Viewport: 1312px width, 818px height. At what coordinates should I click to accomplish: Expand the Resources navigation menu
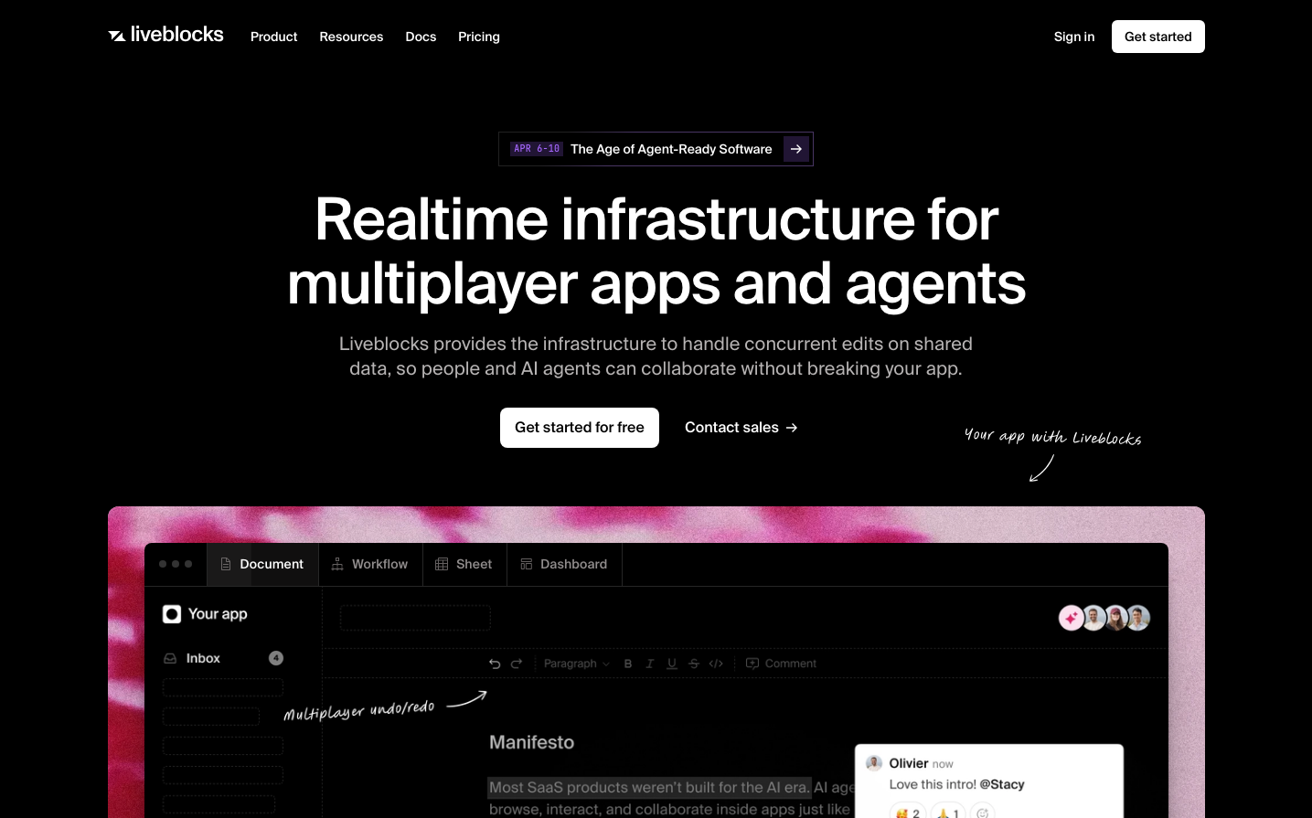click(351, 37)
